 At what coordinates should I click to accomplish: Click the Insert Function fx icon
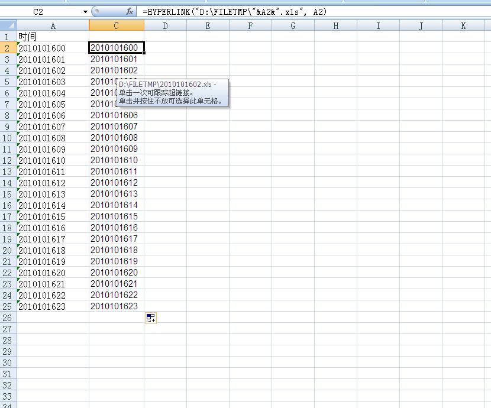tap(130, 11)
